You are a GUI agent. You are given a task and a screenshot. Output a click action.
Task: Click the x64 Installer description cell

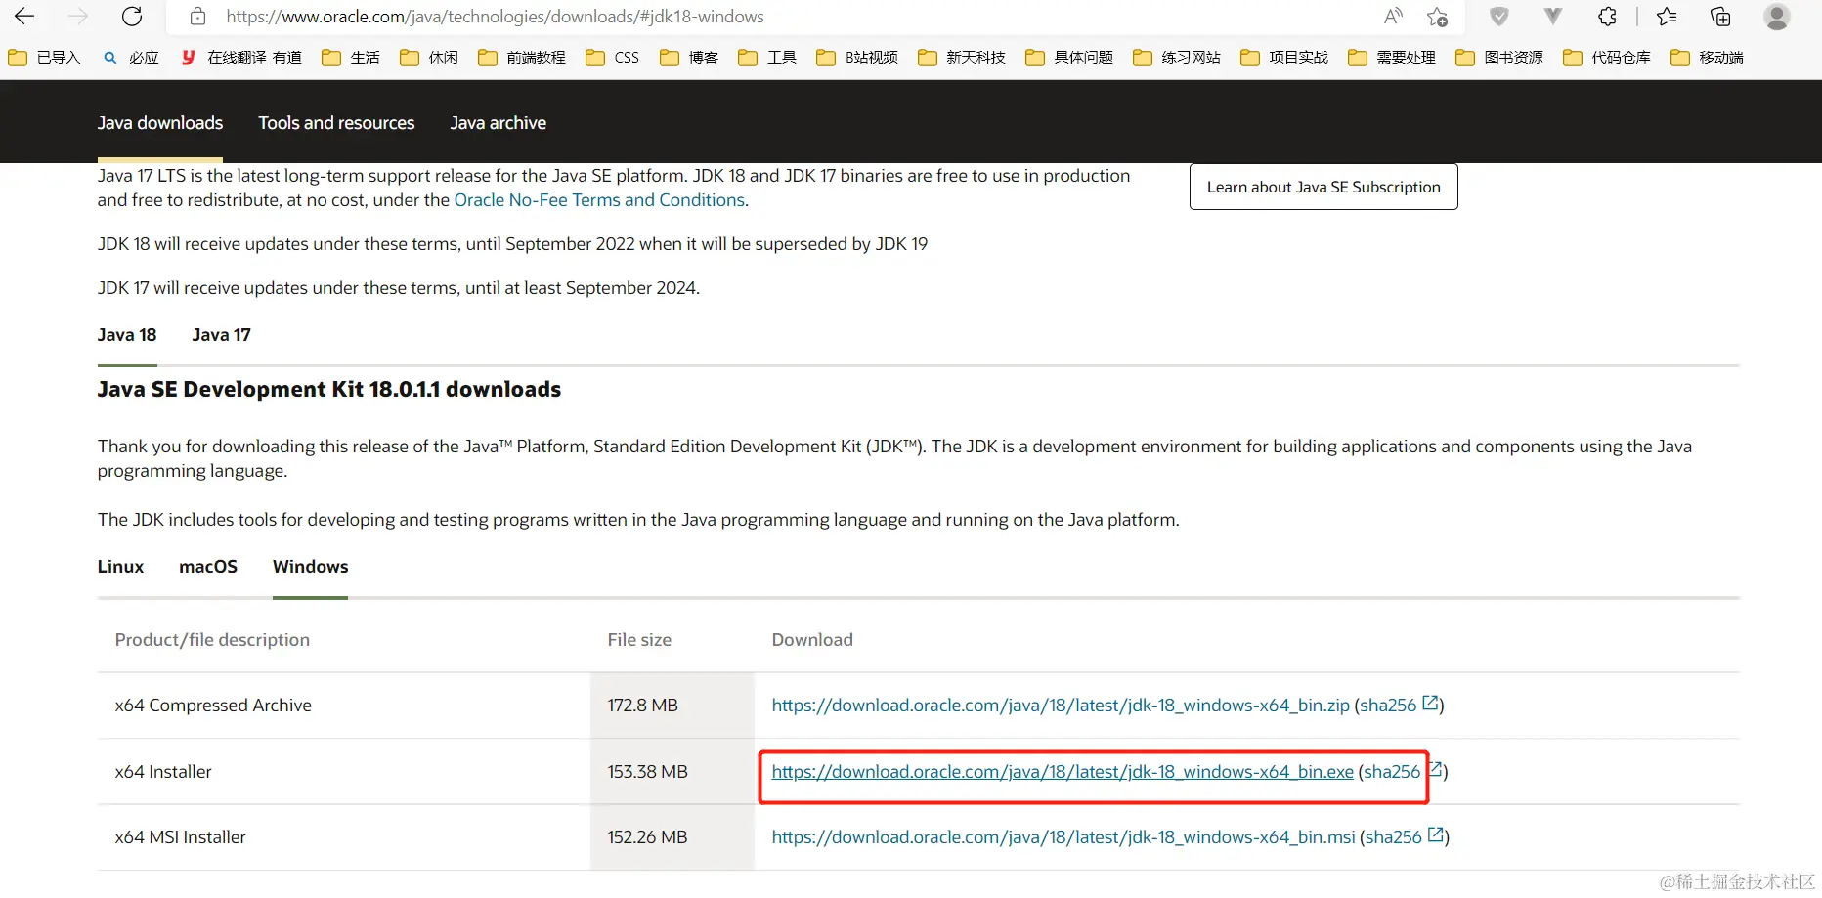pos(163,772)
